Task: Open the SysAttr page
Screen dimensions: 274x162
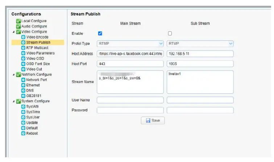Action: 32,106
